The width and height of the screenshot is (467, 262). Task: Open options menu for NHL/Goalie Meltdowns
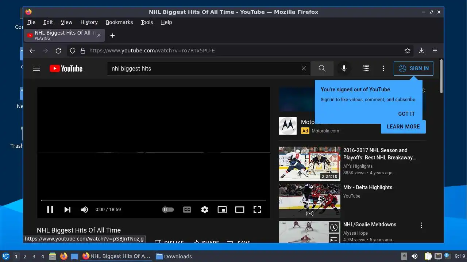point(421,226)
